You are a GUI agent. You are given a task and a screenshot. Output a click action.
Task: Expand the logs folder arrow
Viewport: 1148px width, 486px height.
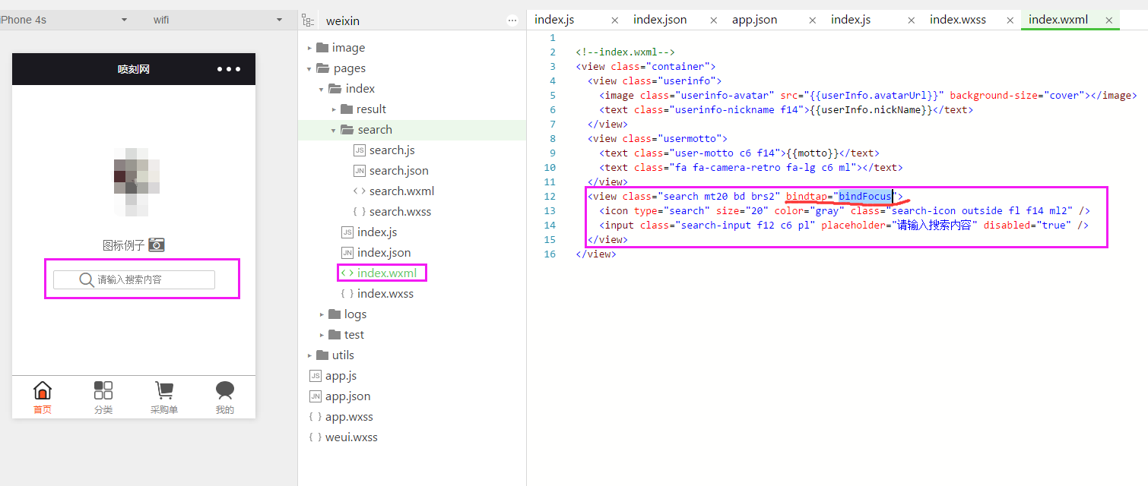(322, 314)
